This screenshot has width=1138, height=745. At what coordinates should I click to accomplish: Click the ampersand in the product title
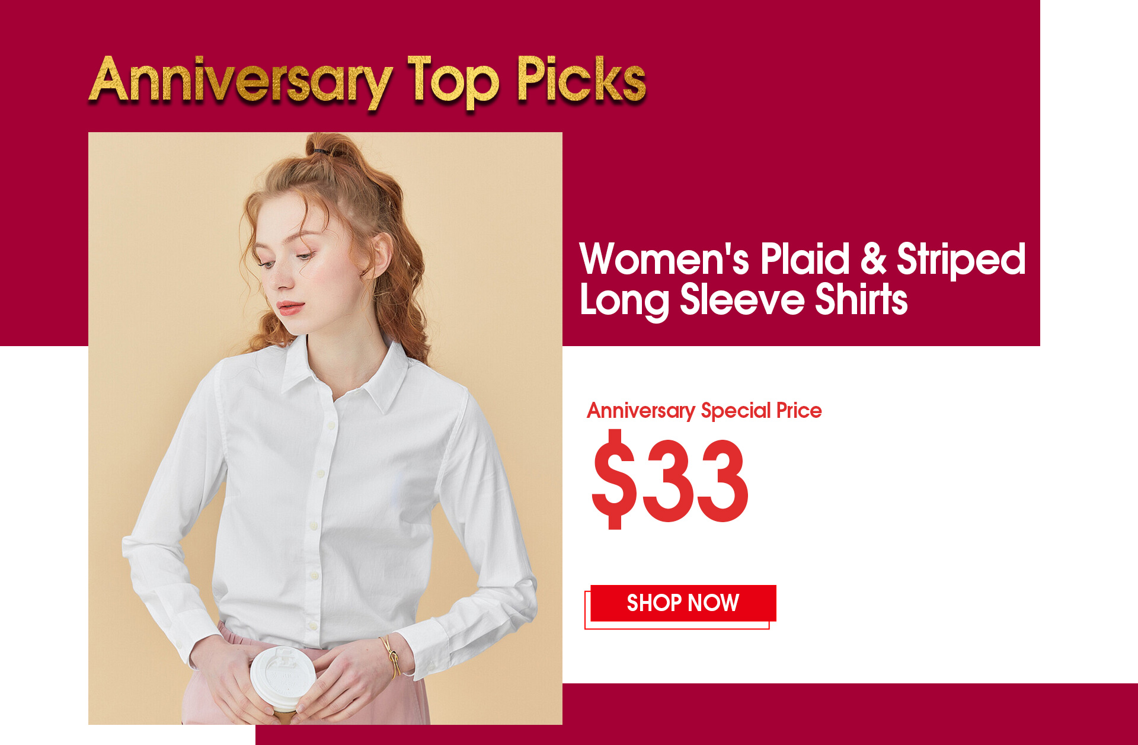point(873,259)
